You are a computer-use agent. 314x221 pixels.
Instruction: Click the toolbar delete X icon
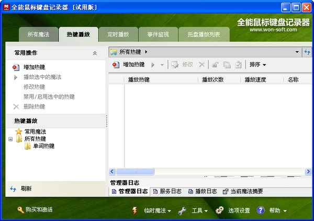pos(201,65)
